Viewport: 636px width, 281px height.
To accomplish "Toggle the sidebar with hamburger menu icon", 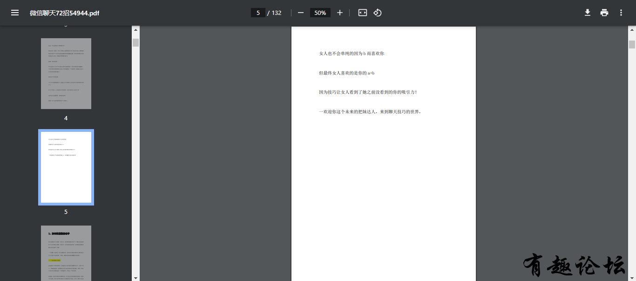I will pyautogui.click(x=15, y=13).
